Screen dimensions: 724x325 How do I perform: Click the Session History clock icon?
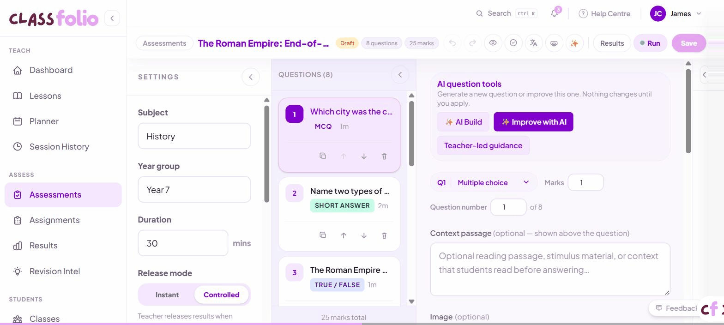point(18,147)
